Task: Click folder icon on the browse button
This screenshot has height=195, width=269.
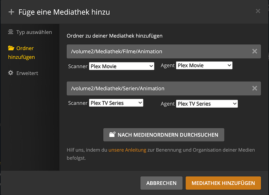Action: coord(112,135)
